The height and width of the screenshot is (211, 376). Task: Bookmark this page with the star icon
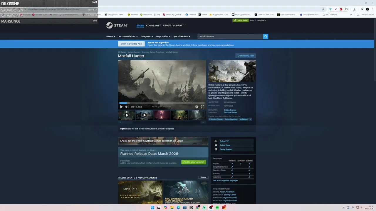click(x=323, y=9)
